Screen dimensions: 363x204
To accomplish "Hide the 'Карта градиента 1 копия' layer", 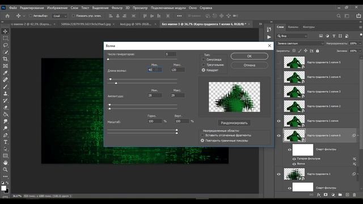I will click(278, 121).
